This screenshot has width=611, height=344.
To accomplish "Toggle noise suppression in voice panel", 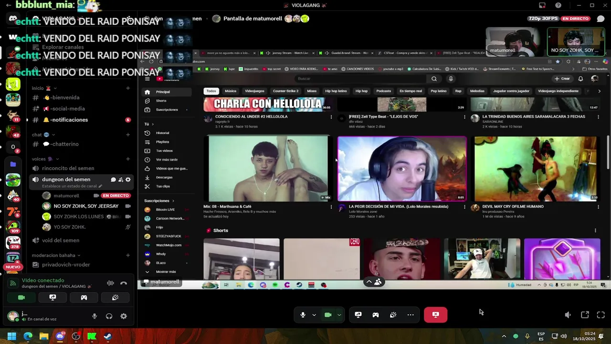I will point(110,283).
